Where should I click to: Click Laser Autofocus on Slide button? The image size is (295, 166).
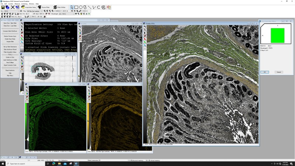(x=10, y=60)
